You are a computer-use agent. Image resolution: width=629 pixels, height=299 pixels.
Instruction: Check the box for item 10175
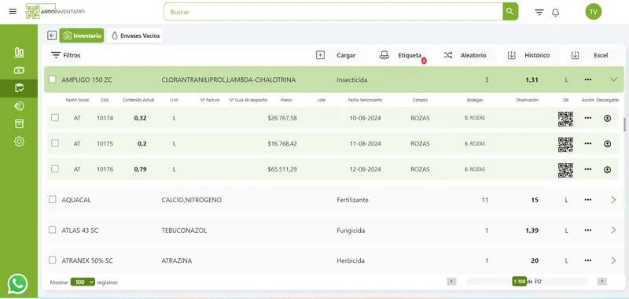coord(55,143)
